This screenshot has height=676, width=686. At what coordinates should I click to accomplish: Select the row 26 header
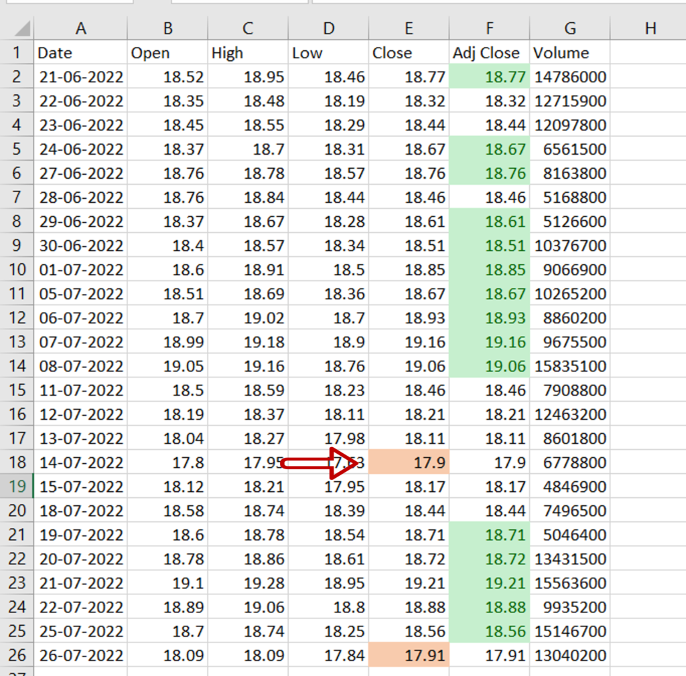(x=17, y=655)
